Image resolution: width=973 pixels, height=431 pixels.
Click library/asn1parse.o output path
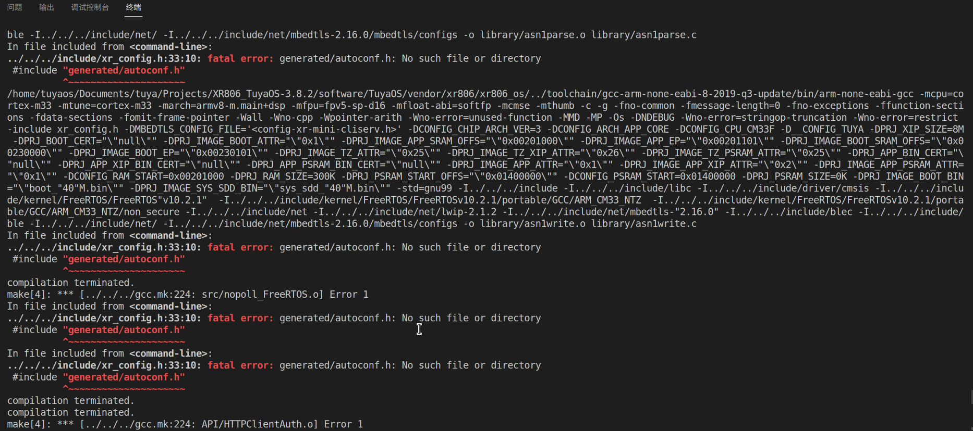[532, 35]
